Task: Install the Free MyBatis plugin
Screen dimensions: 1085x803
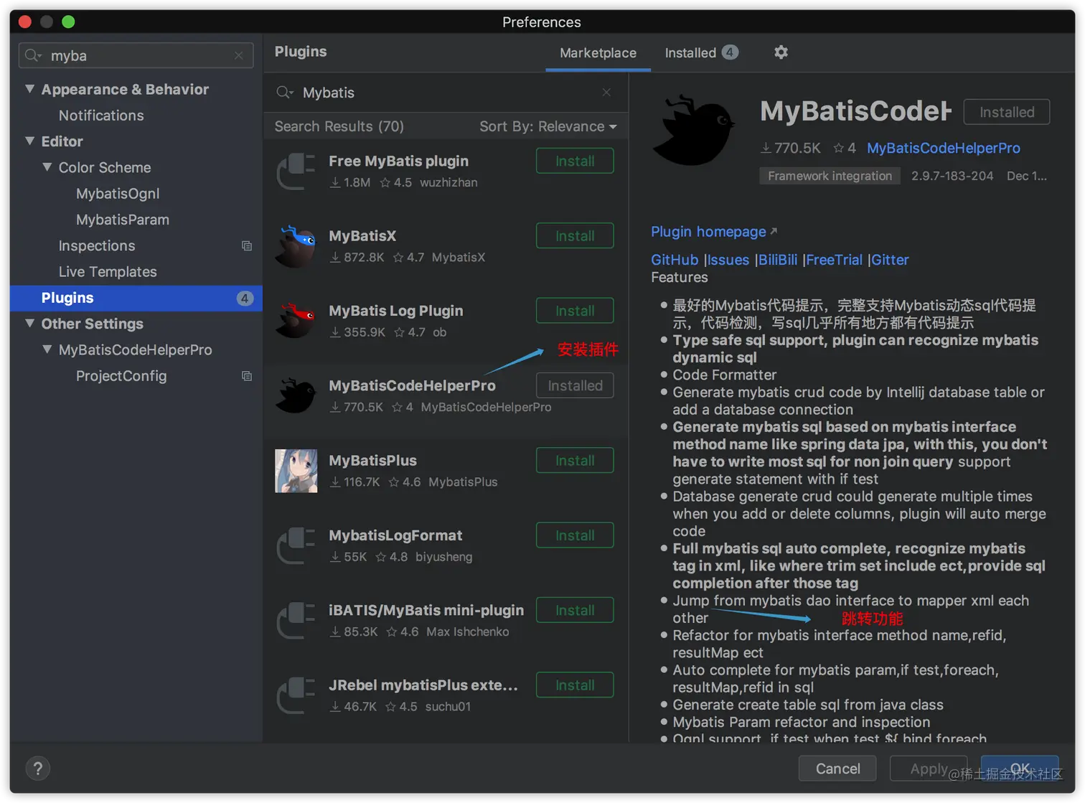Action: coord(575,161)
